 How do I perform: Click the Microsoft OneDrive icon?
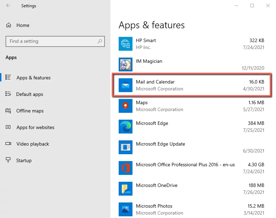coord(126,189)
